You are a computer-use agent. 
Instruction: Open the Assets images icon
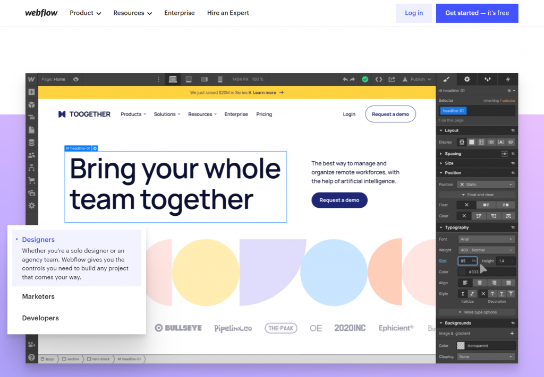pos(31,193)
